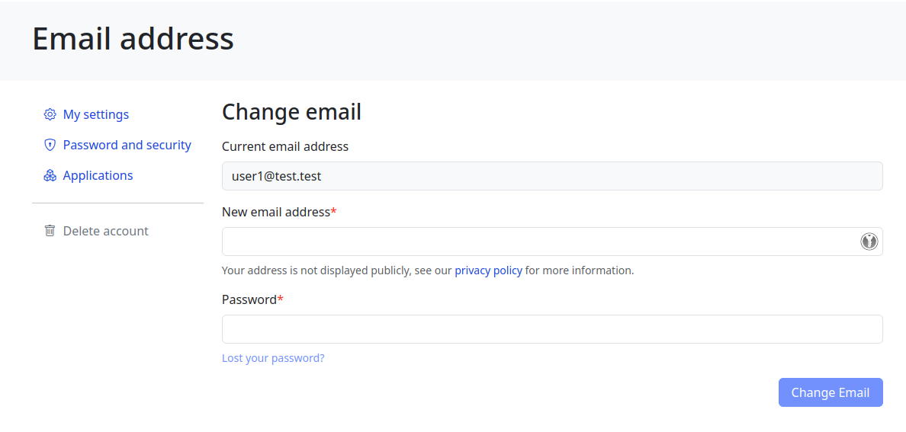This screenshot has height=432, width=906.
Task: Open the Applications section
Action: coord(98,175)
